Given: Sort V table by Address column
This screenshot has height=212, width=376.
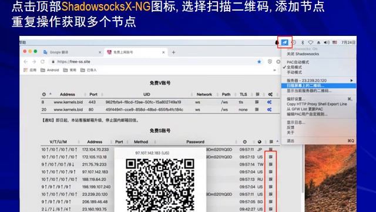Looking at the screenshot, I should tap(68, 94).
